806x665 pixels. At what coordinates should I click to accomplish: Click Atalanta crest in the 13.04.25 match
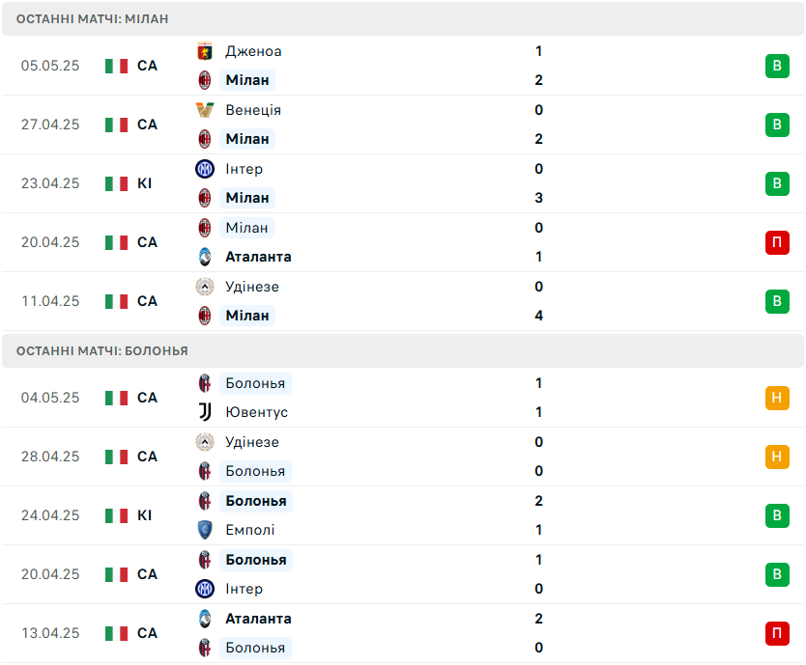coord(204,619)
